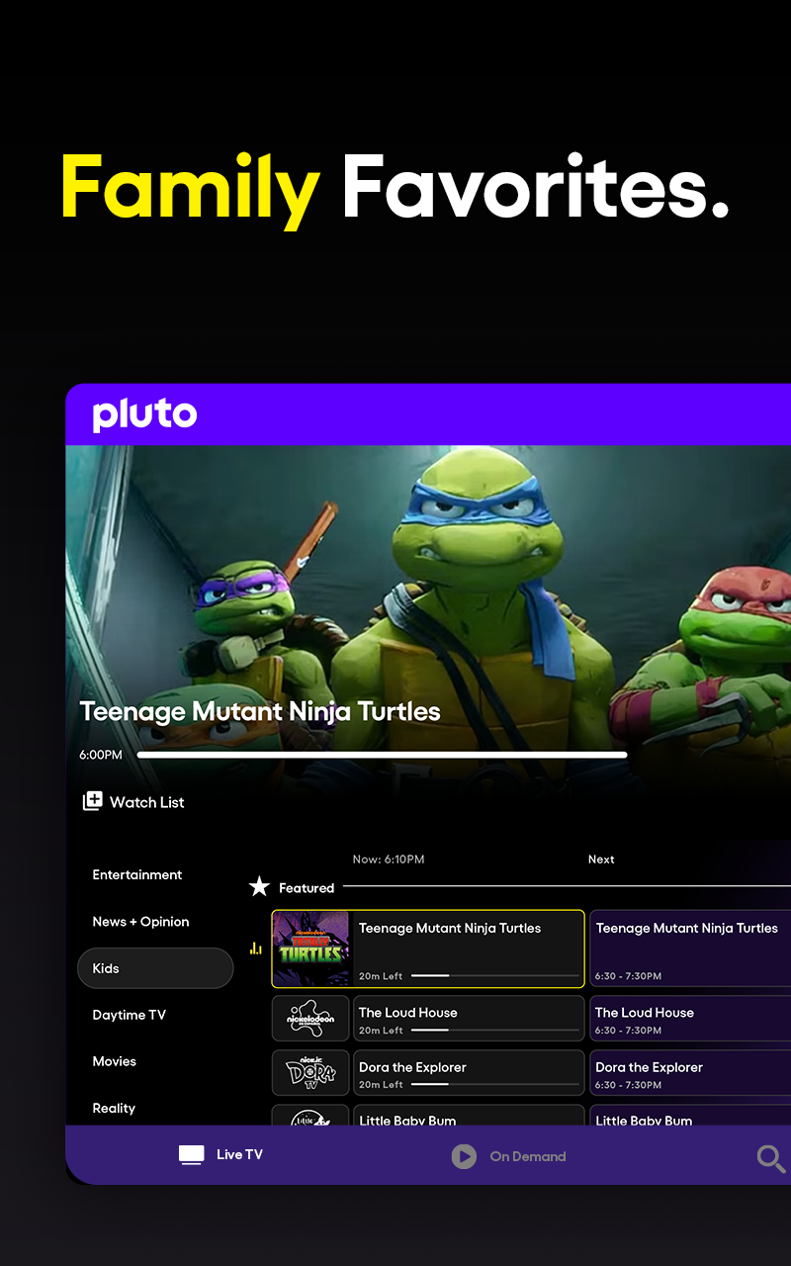Viewport: 791px width, 1266px height.
Task: Click the Teenage Mutant Ninja Turtles video title
Action: coord(260,711)
